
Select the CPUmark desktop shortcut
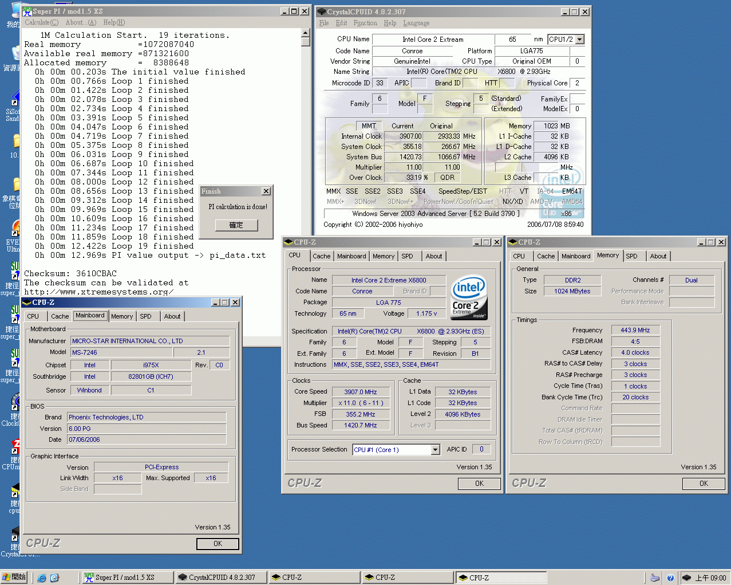(x=13, y=455)
